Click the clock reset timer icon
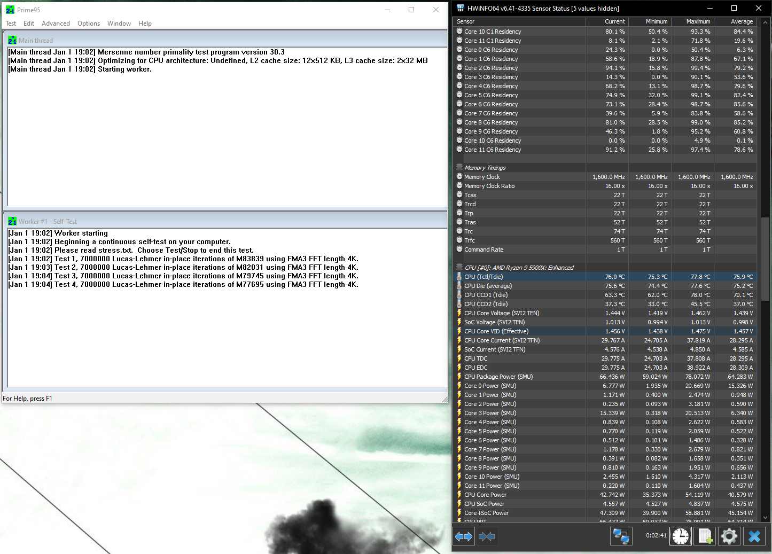772x554 pixels. [x=681, y=536]
